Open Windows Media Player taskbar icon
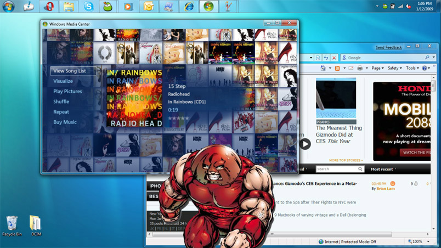Viewport: 441px width, 248px height. pyautogui.click(x=128, y=6)
